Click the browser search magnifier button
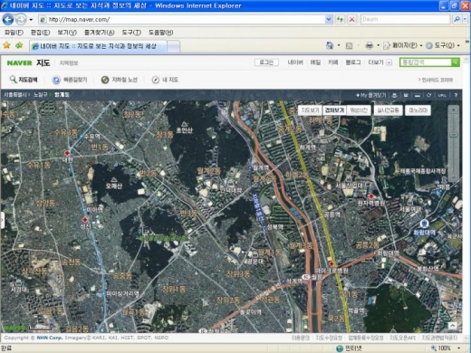This screenshot has height=353, width=471. 457,19
